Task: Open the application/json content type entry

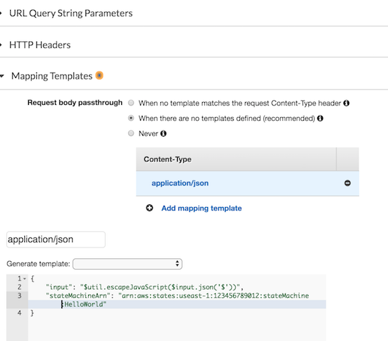Action: 180,183
